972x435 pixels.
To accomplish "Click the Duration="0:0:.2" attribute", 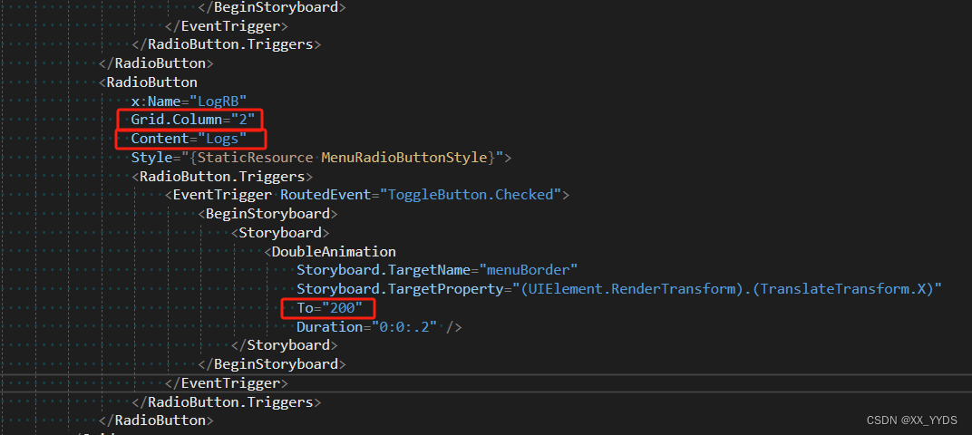I will (366, 326).
